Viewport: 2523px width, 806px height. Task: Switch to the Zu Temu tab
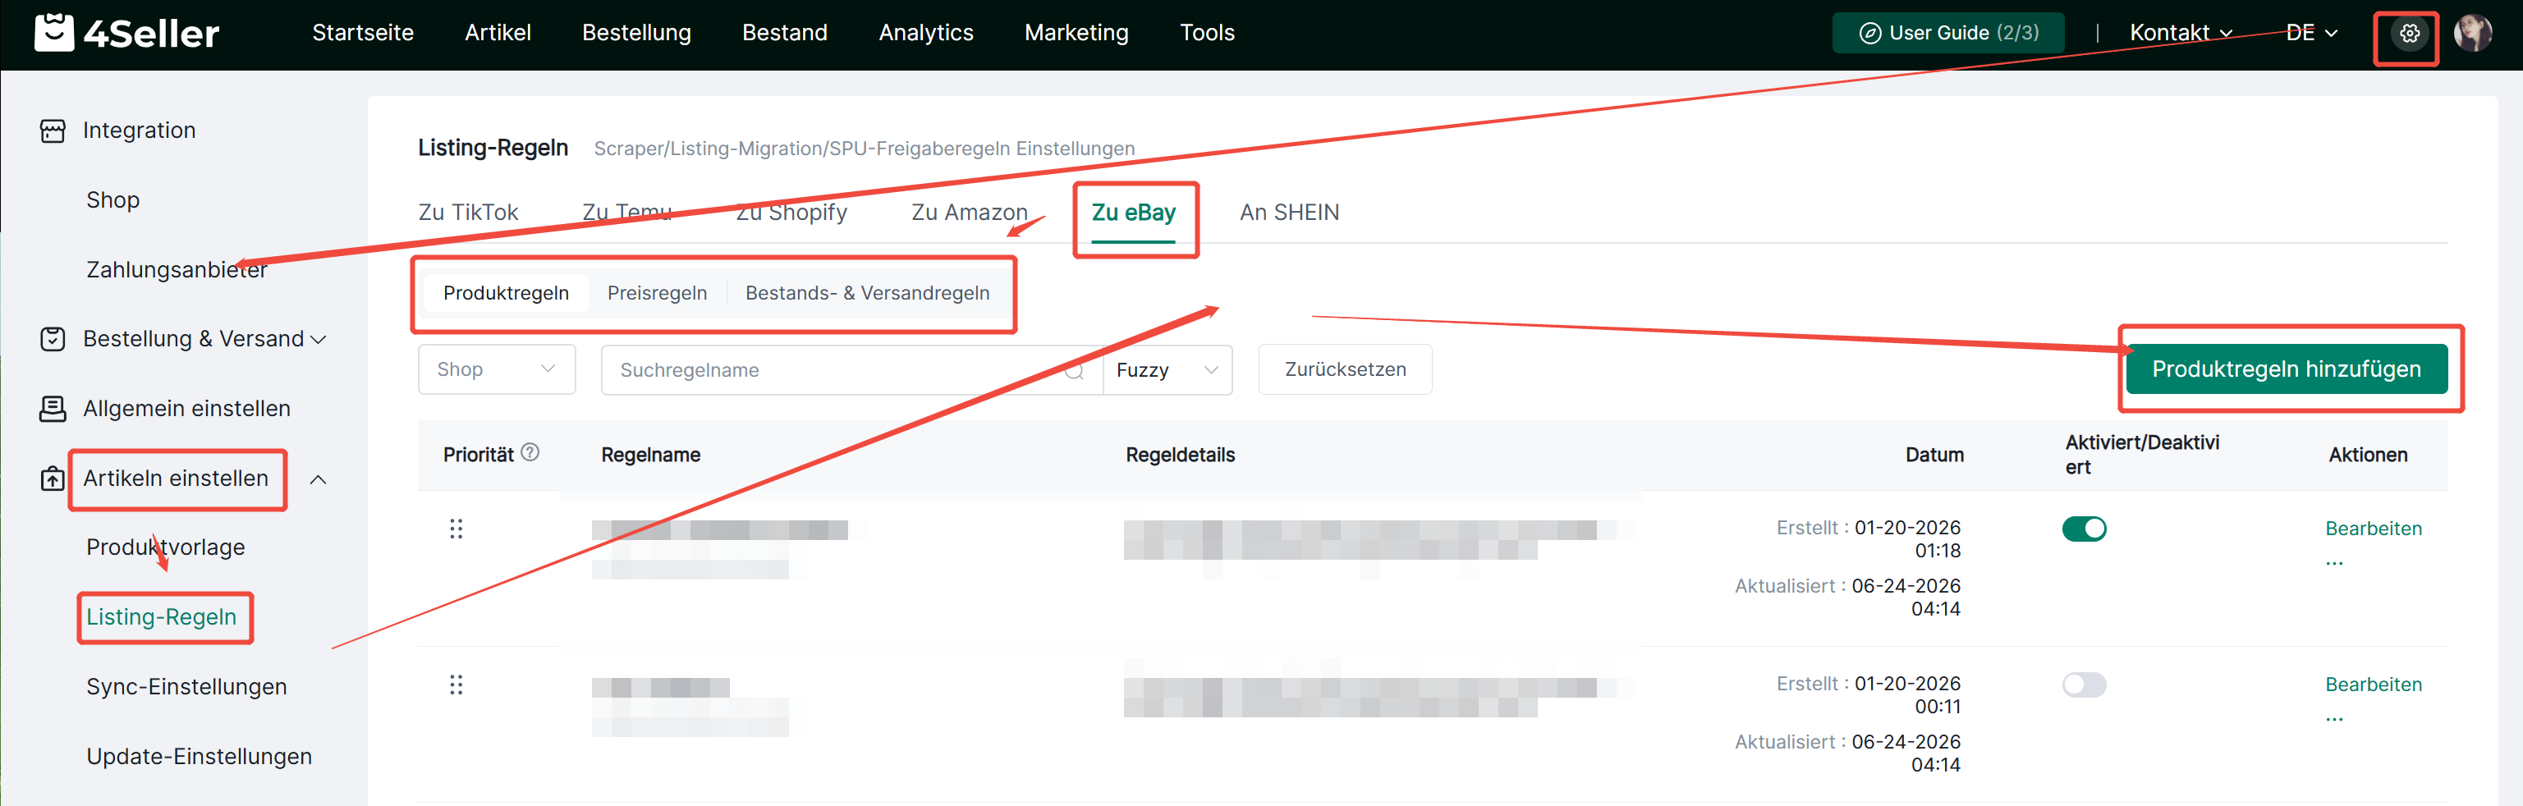(x=626, y=213)
